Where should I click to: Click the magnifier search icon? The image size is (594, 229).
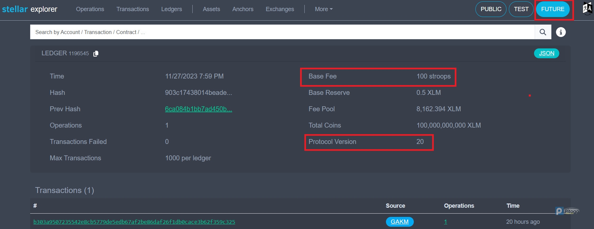click(543, 32)
